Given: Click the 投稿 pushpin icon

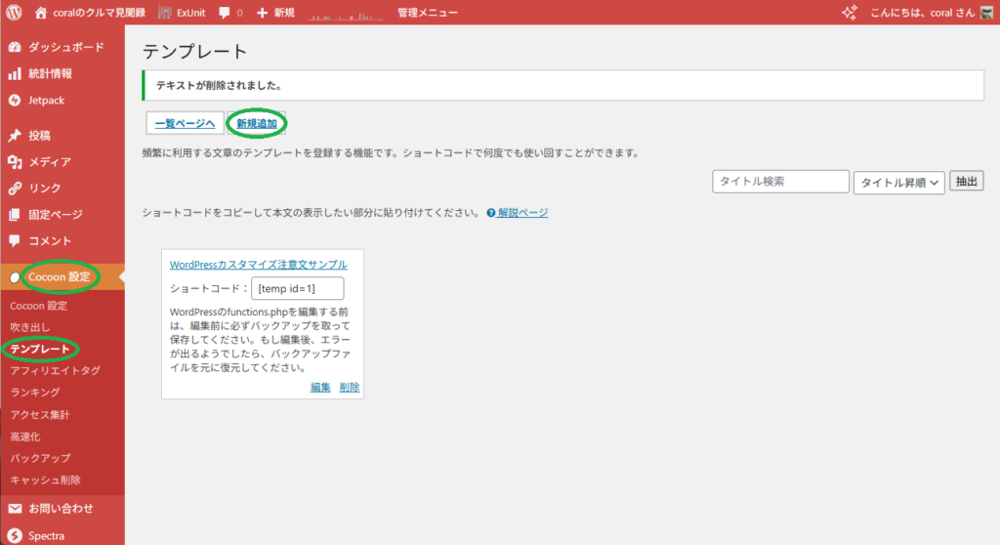Looking at the screenshot, I should click(15, 136).
